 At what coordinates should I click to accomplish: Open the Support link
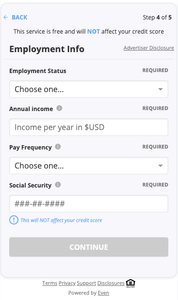coord(87,283)
